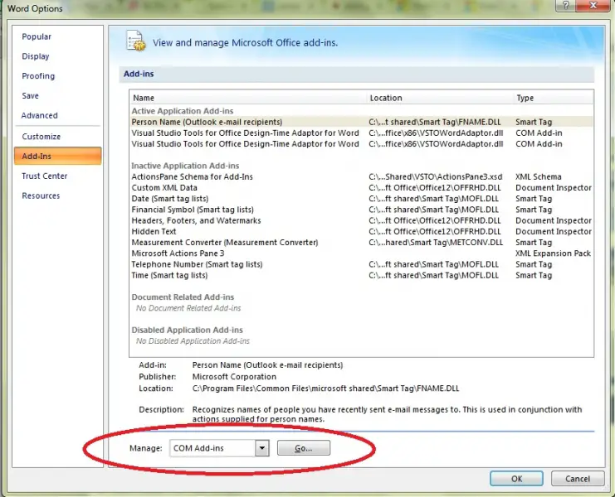Select ActionsPane Schema for Add-Ins row
This screenshot has width=615, height=497.
(x=361, y=177)
